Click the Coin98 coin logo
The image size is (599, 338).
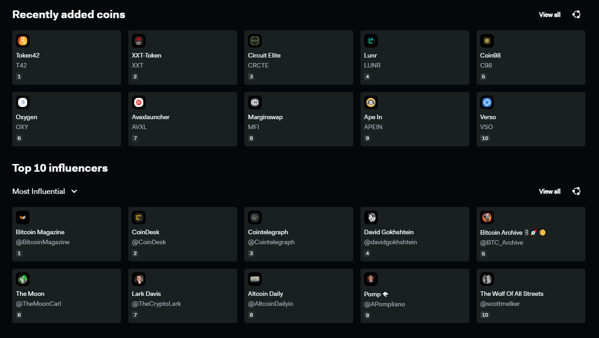[487, 41]
